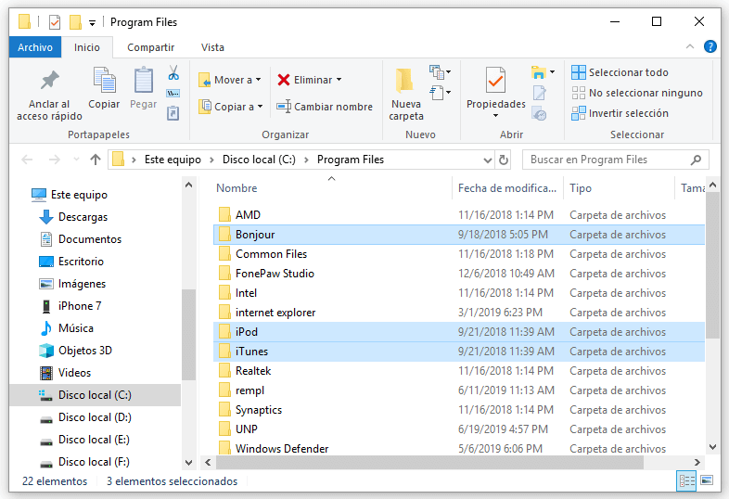The height and width of the screenshot is (499, 729).
Task: Click the Pegar clipboard icon
Action: [x=143, y=80]
